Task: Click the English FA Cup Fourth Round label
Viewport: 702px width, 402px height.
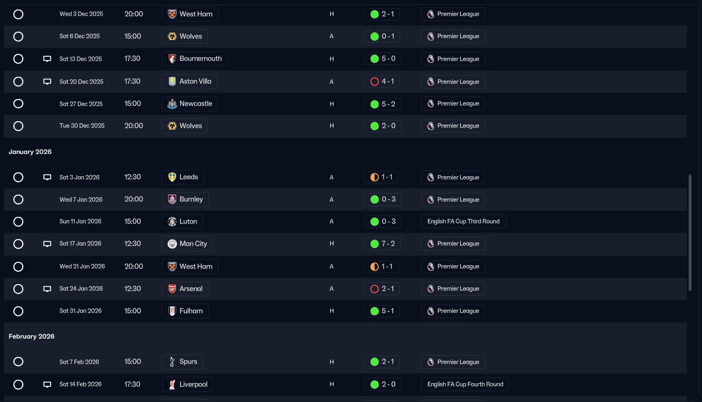Action: tap(465, 384)
